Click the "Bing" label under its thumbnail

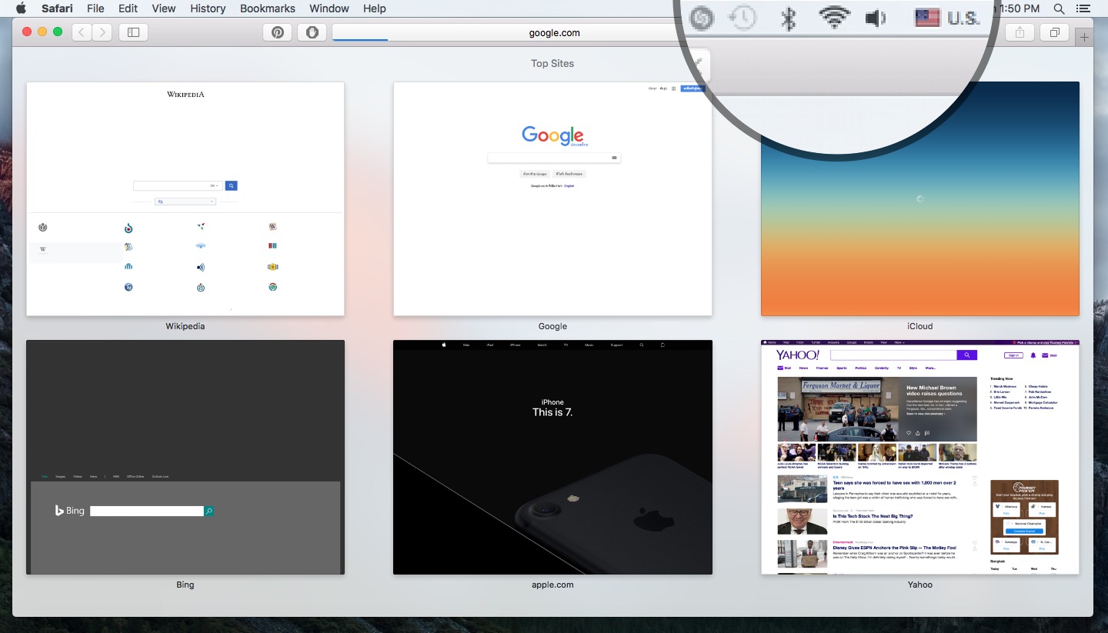tap(185, 585)
